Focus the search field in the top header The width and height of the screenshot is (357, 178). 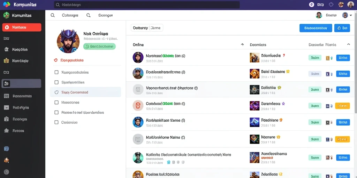pyautogui.click(x=147, y=5)
